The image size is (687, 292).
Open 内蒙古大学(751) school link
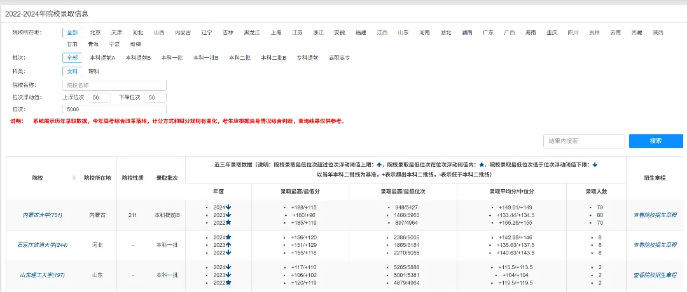[42, 215]
